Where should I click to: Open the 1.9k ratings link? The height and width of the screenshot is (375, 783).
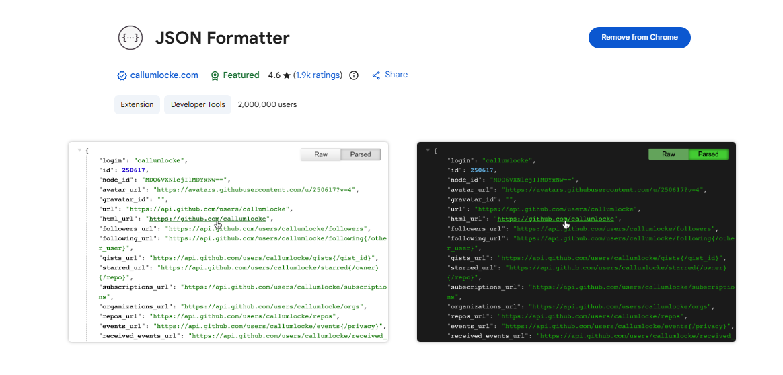pyautogui.click(x=318, y=75)
